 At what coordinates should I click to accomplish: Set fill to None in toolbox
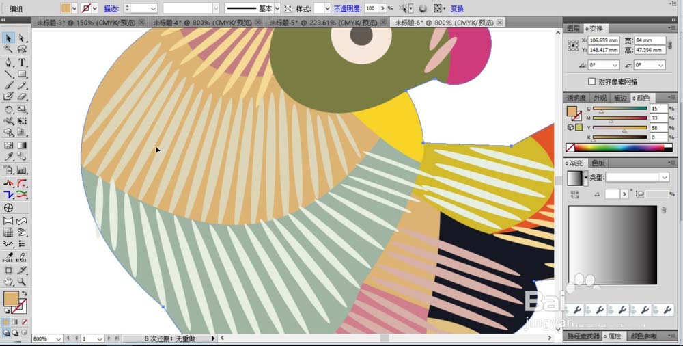[25, 322]
